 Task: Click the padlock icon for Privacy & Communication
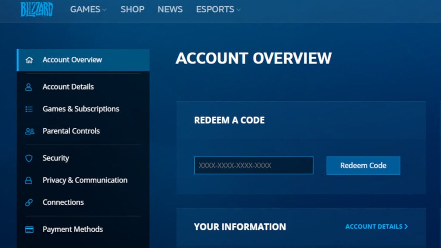point(29,180)
